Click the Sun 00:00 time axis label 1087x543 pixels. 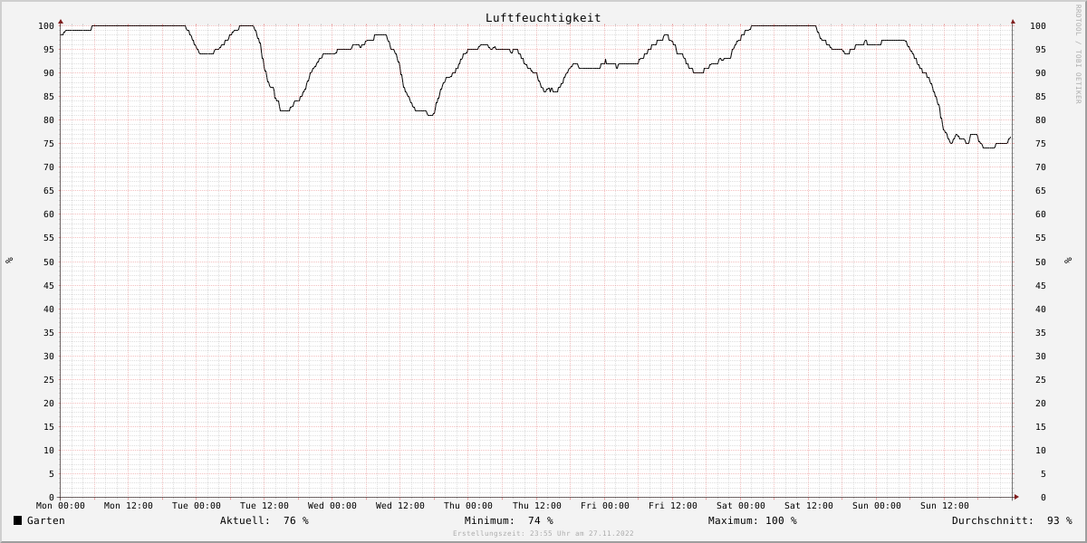pos(877,506)
